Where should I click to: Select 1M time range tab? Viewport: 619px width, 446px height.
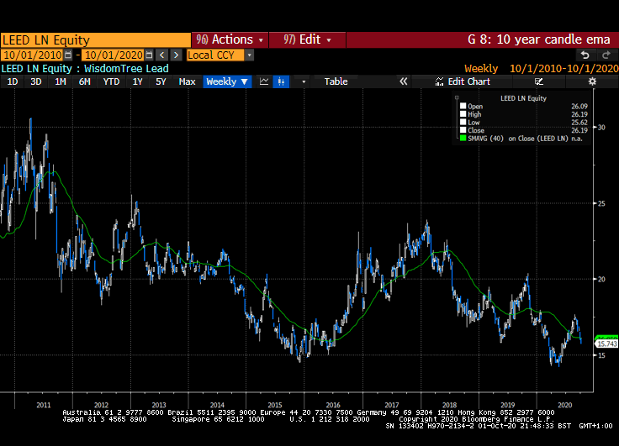60,81
